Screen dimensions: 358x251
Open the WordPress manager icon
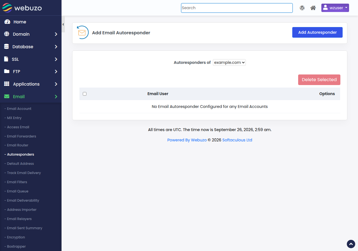click(x=302, y=8)
